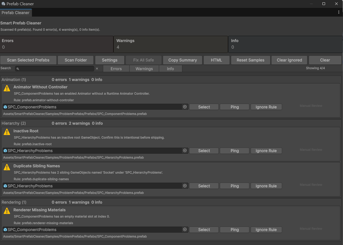
Task: Clear the search field with the X icon
Action: (x=97, y=68)
